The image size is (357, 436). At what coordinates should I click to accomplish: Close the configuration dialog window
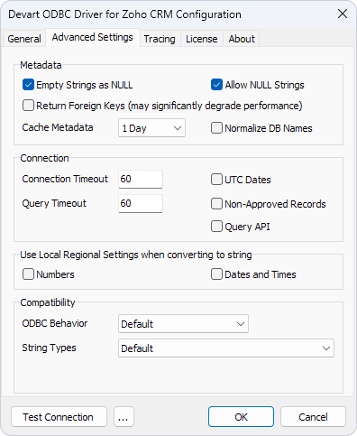tap(343, 14)
